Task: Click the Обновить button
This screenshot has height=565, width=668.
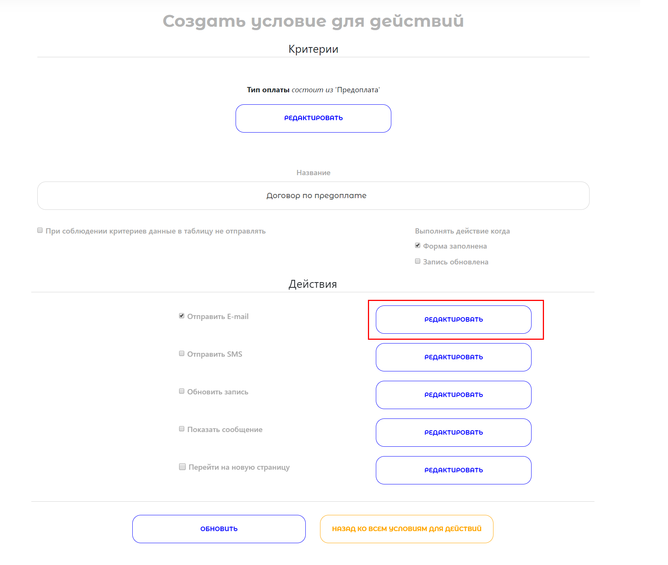Action: coord(219,529)
